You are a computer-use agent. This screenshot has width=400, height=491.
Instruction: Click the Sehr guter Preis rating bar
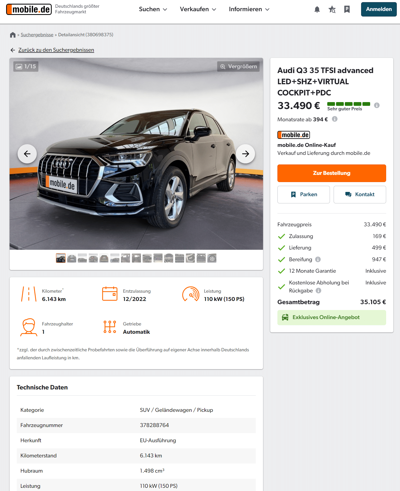click(349, 104)
